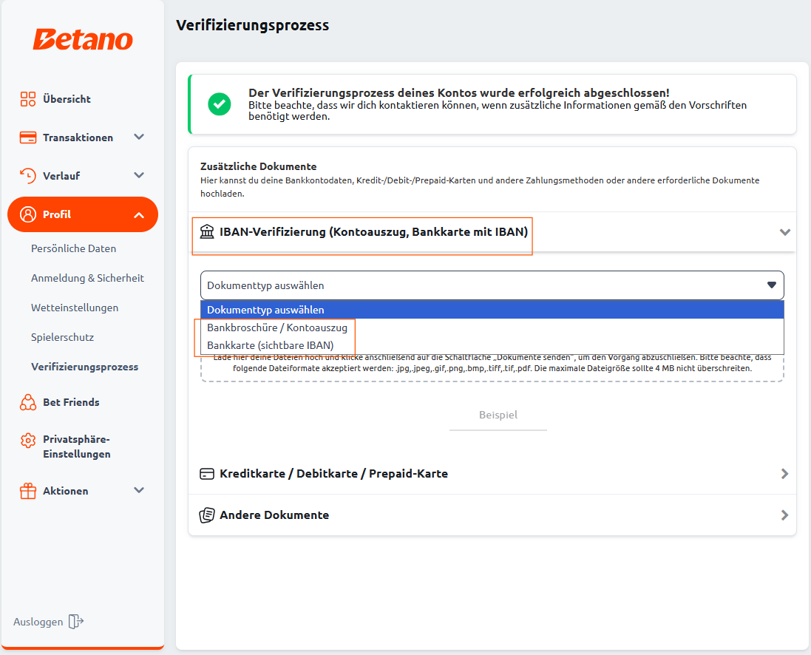
Task: Click the Verifizierungsprozess page title
Action: [x=252, y=25]
